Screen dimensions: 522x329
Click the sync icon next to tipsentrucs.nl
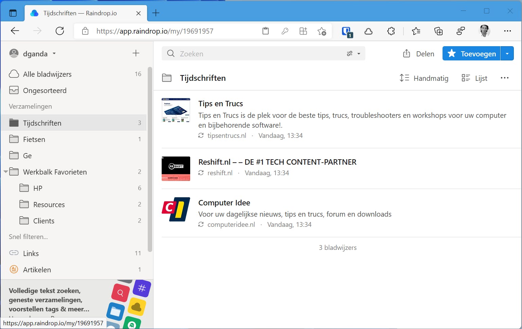click(201, 135)
